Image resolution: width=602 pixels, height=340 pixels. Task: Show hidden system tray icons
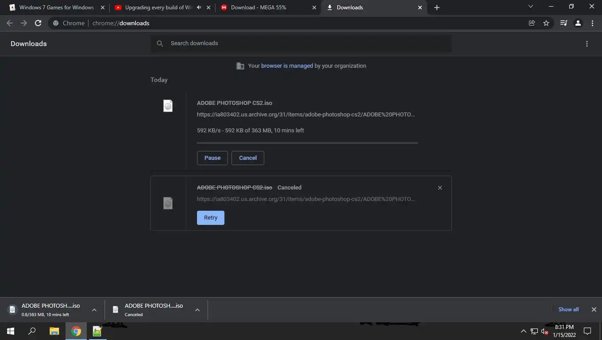tap(523, 331)
